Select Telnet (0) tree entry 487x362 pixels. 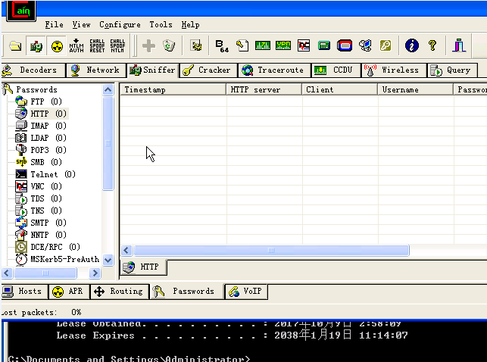pyautogui.click(x=53, y=174)
